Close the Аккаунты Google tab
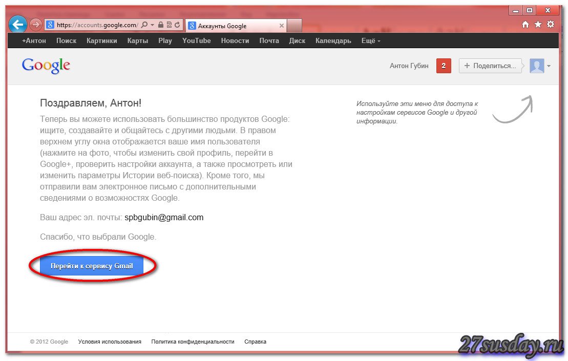 (x=282, y=26)
